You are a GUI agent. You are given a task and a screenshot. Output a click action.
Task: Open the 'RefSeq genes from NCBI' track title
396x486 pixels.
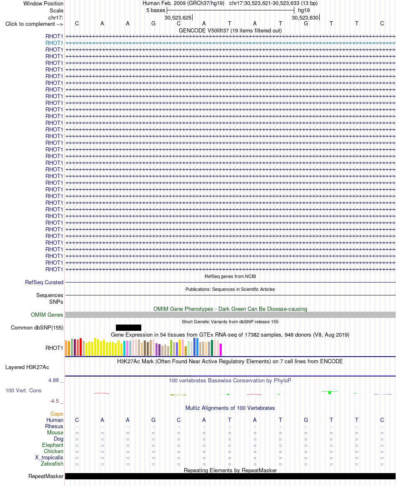[230, 276]
